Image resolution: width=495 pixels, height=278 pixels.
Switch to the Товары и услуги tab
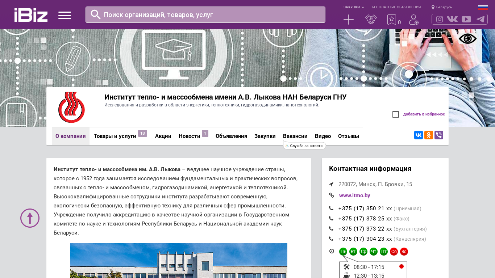click(115, 136)
